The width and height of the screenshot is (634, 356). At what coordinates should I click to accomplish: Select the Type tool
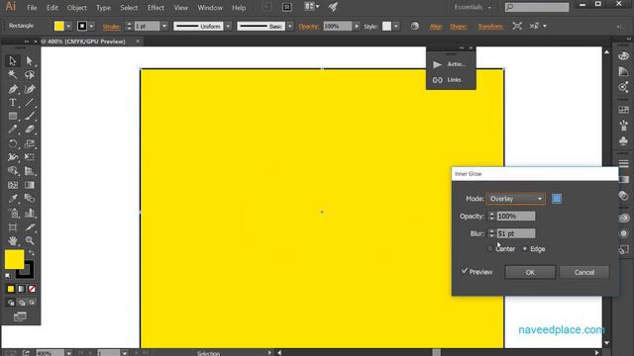[13, 103]
